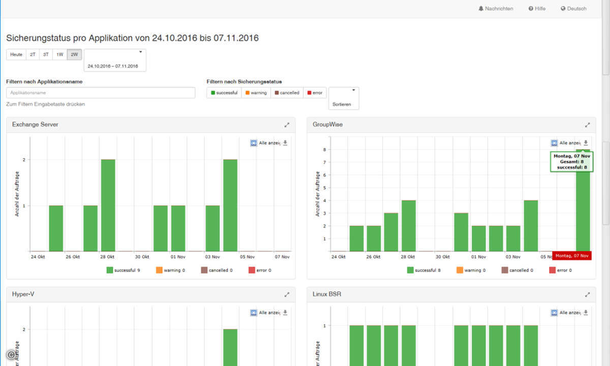This screenshot has height=366, width=610.
Task: Select the 'Heute' time range
Action: (16, 54)
